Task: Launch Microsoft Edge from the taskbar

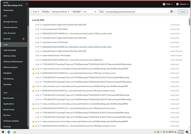Action: (9, 132)
